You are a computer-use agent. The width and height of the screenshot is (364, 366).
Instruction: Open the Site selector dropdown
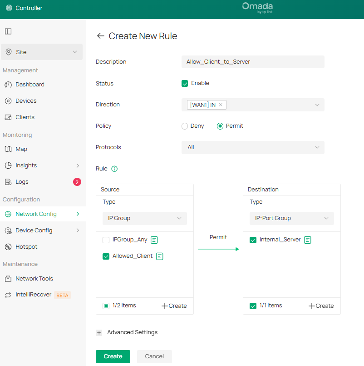[x=42, y=52]
